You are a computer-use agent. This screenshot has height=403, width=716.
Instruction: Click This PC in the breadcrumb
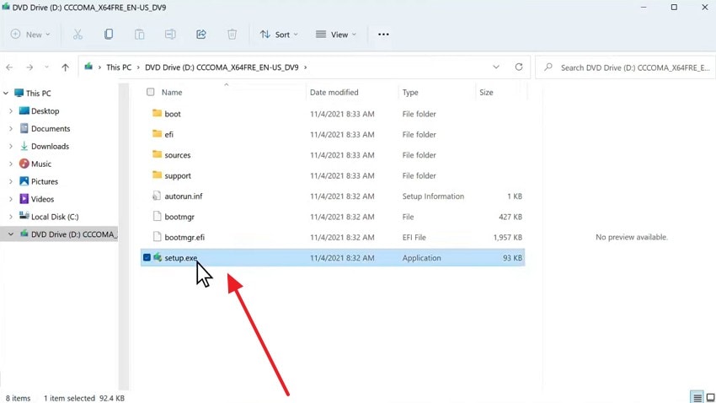click(119, 67)
